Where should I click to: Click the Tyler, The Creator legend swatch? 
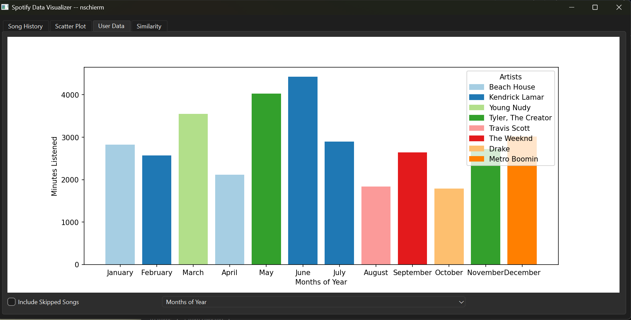pyautogui.click(x=477, y=118)
